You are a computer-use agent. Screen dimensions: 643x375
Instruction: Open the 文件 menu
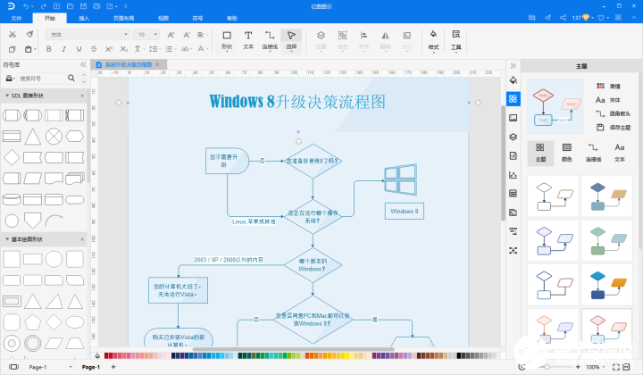(16, 18)
